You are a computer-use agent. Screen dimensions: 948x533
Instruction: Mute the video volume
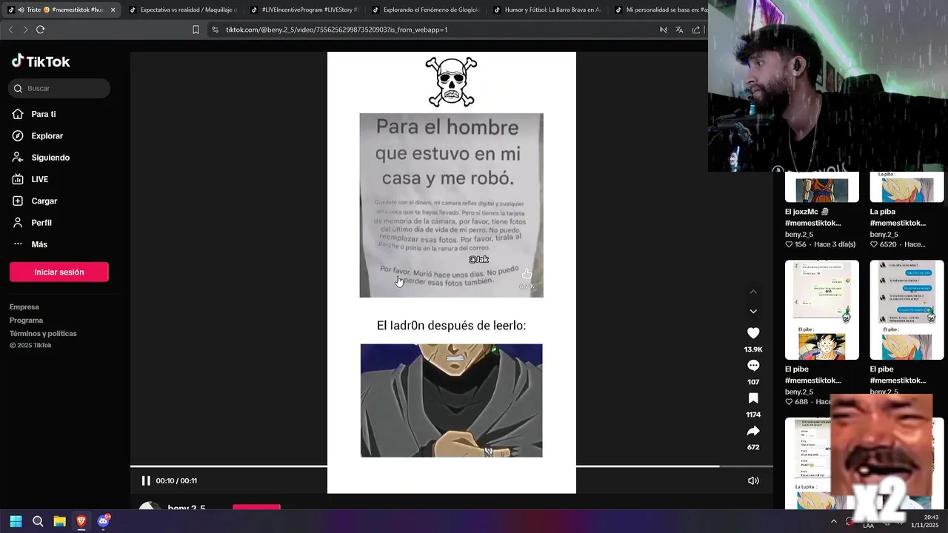click(753, 480)
